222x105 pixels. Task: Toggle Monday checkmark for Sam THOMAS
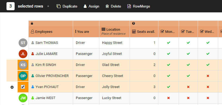(x=168, y=43)
